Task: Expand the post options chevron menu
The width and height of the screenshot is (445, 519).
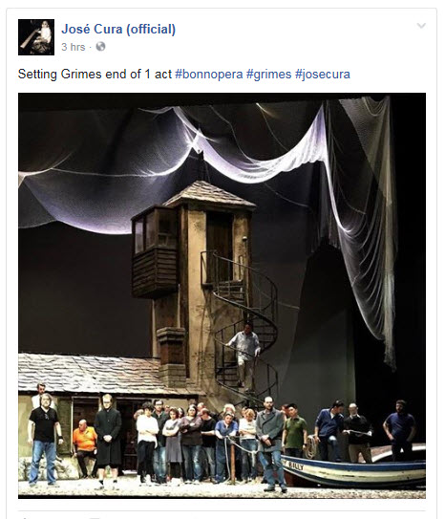Action: click(421, 26)
